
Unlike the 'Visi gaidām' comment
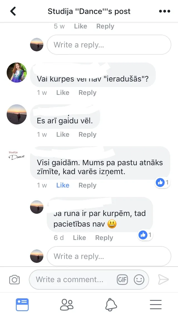click(63, 185)
